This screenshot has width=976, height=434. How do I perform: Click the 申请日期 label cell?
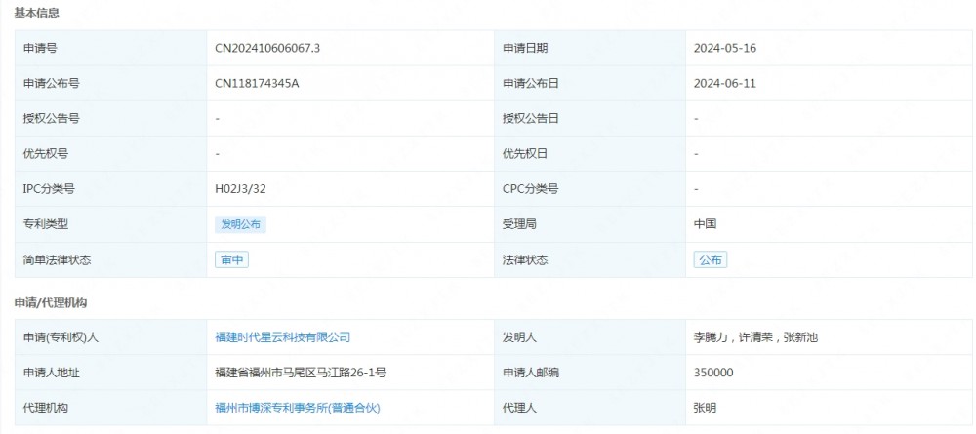click(590, 48)
